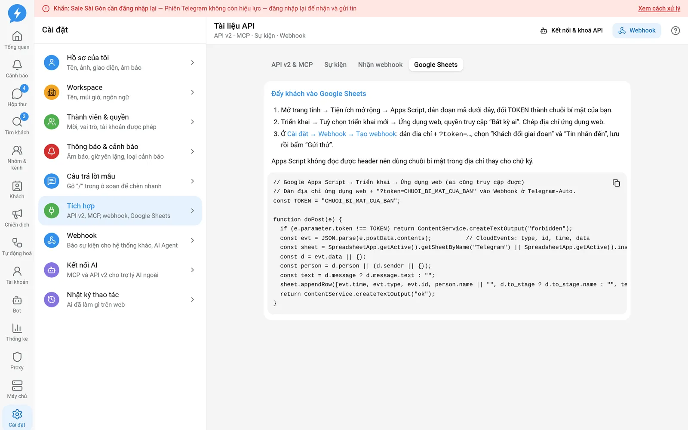Follow the Xem cách xử lý link

tap(659, 9)
